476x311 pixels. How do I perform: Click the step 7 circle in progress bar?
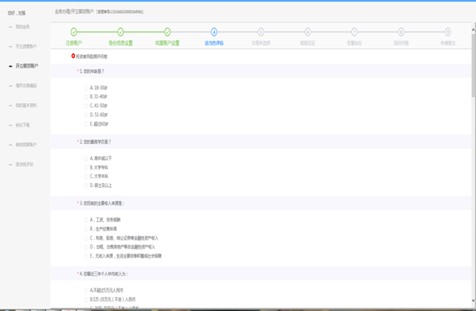(x=355, y=32)
